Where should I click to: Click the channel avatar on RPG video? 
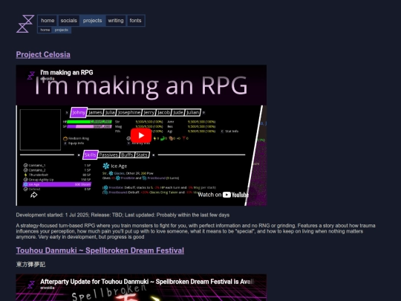pos(31,76)
